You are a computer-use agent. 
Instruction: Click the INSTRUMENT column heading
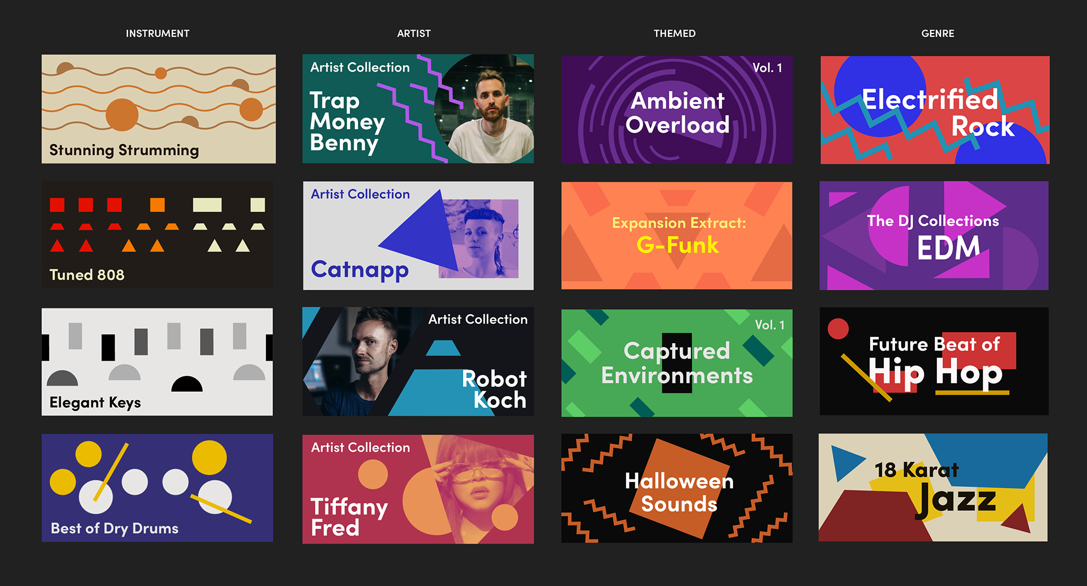point(157,33)
